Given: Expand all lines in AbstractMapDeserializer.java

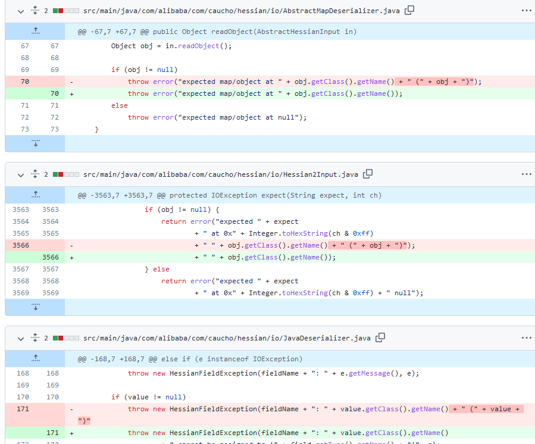Looking at the screenshot, I should click(35, 11).
